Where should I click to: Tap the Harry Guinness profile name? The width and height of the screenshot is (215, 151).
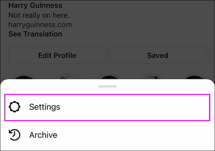tap(35, 6)
